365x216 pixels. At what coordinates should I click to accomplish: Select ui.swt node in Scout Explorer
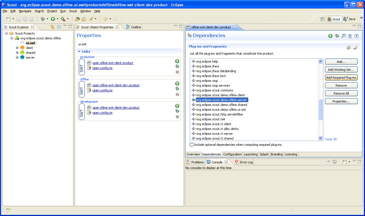point(31,43)
